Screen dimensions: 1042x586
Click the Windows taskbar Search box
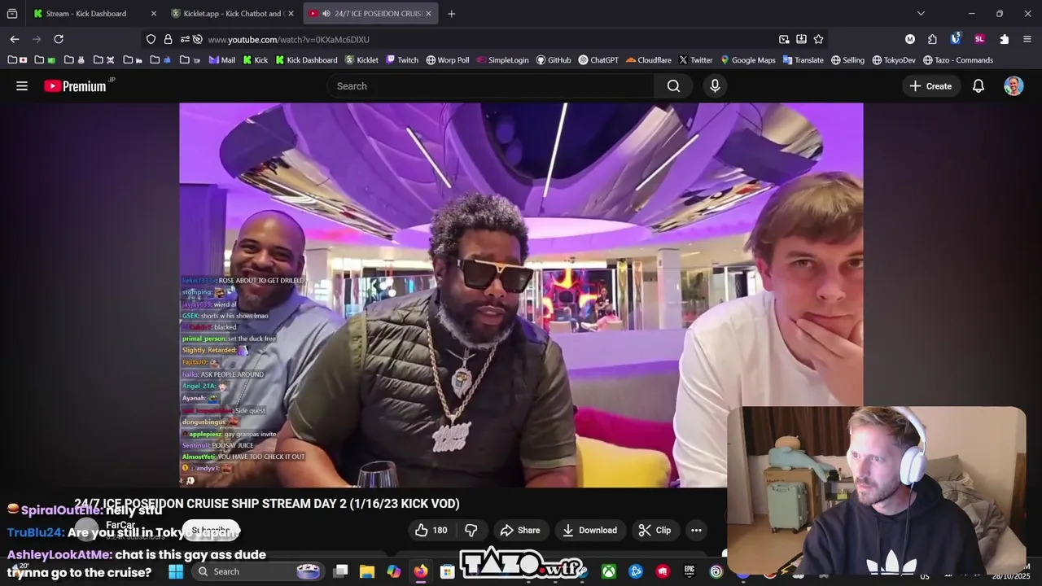259,571
